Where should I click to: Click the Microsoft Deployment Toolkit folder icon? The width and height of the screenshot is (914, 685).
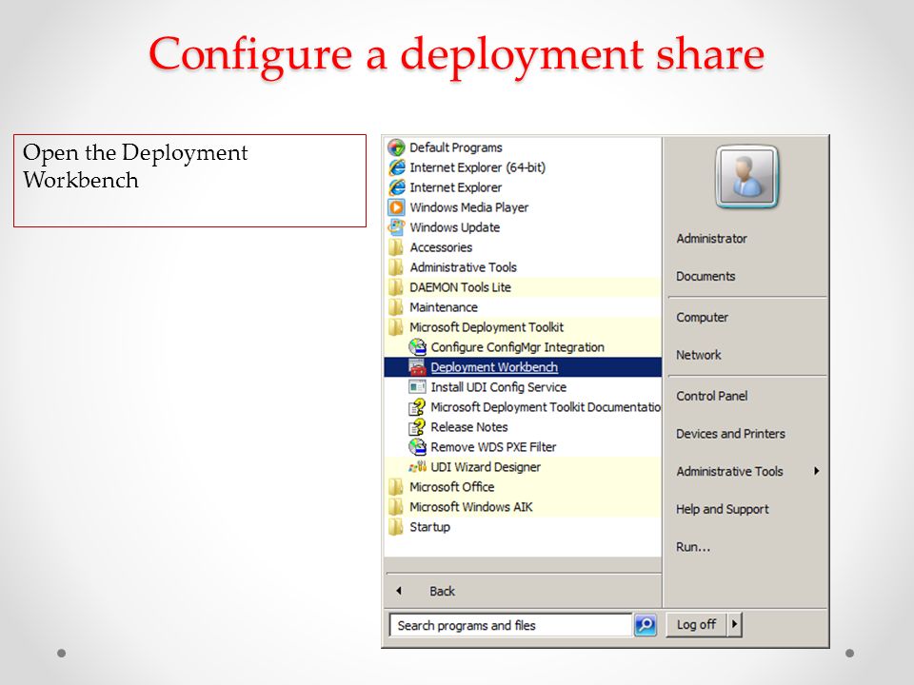tap(396, 326)
